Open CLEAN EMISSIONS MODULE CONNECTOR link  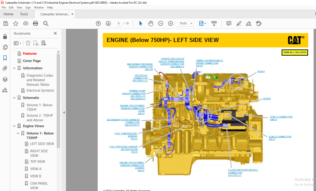click(243, 173)
